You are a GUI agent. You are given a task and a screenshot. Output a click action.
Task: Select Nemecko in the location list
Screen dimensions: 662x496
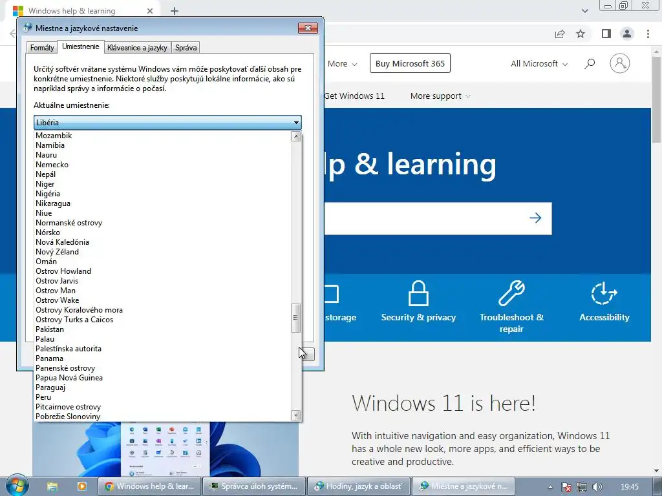(x=162, y=165)
